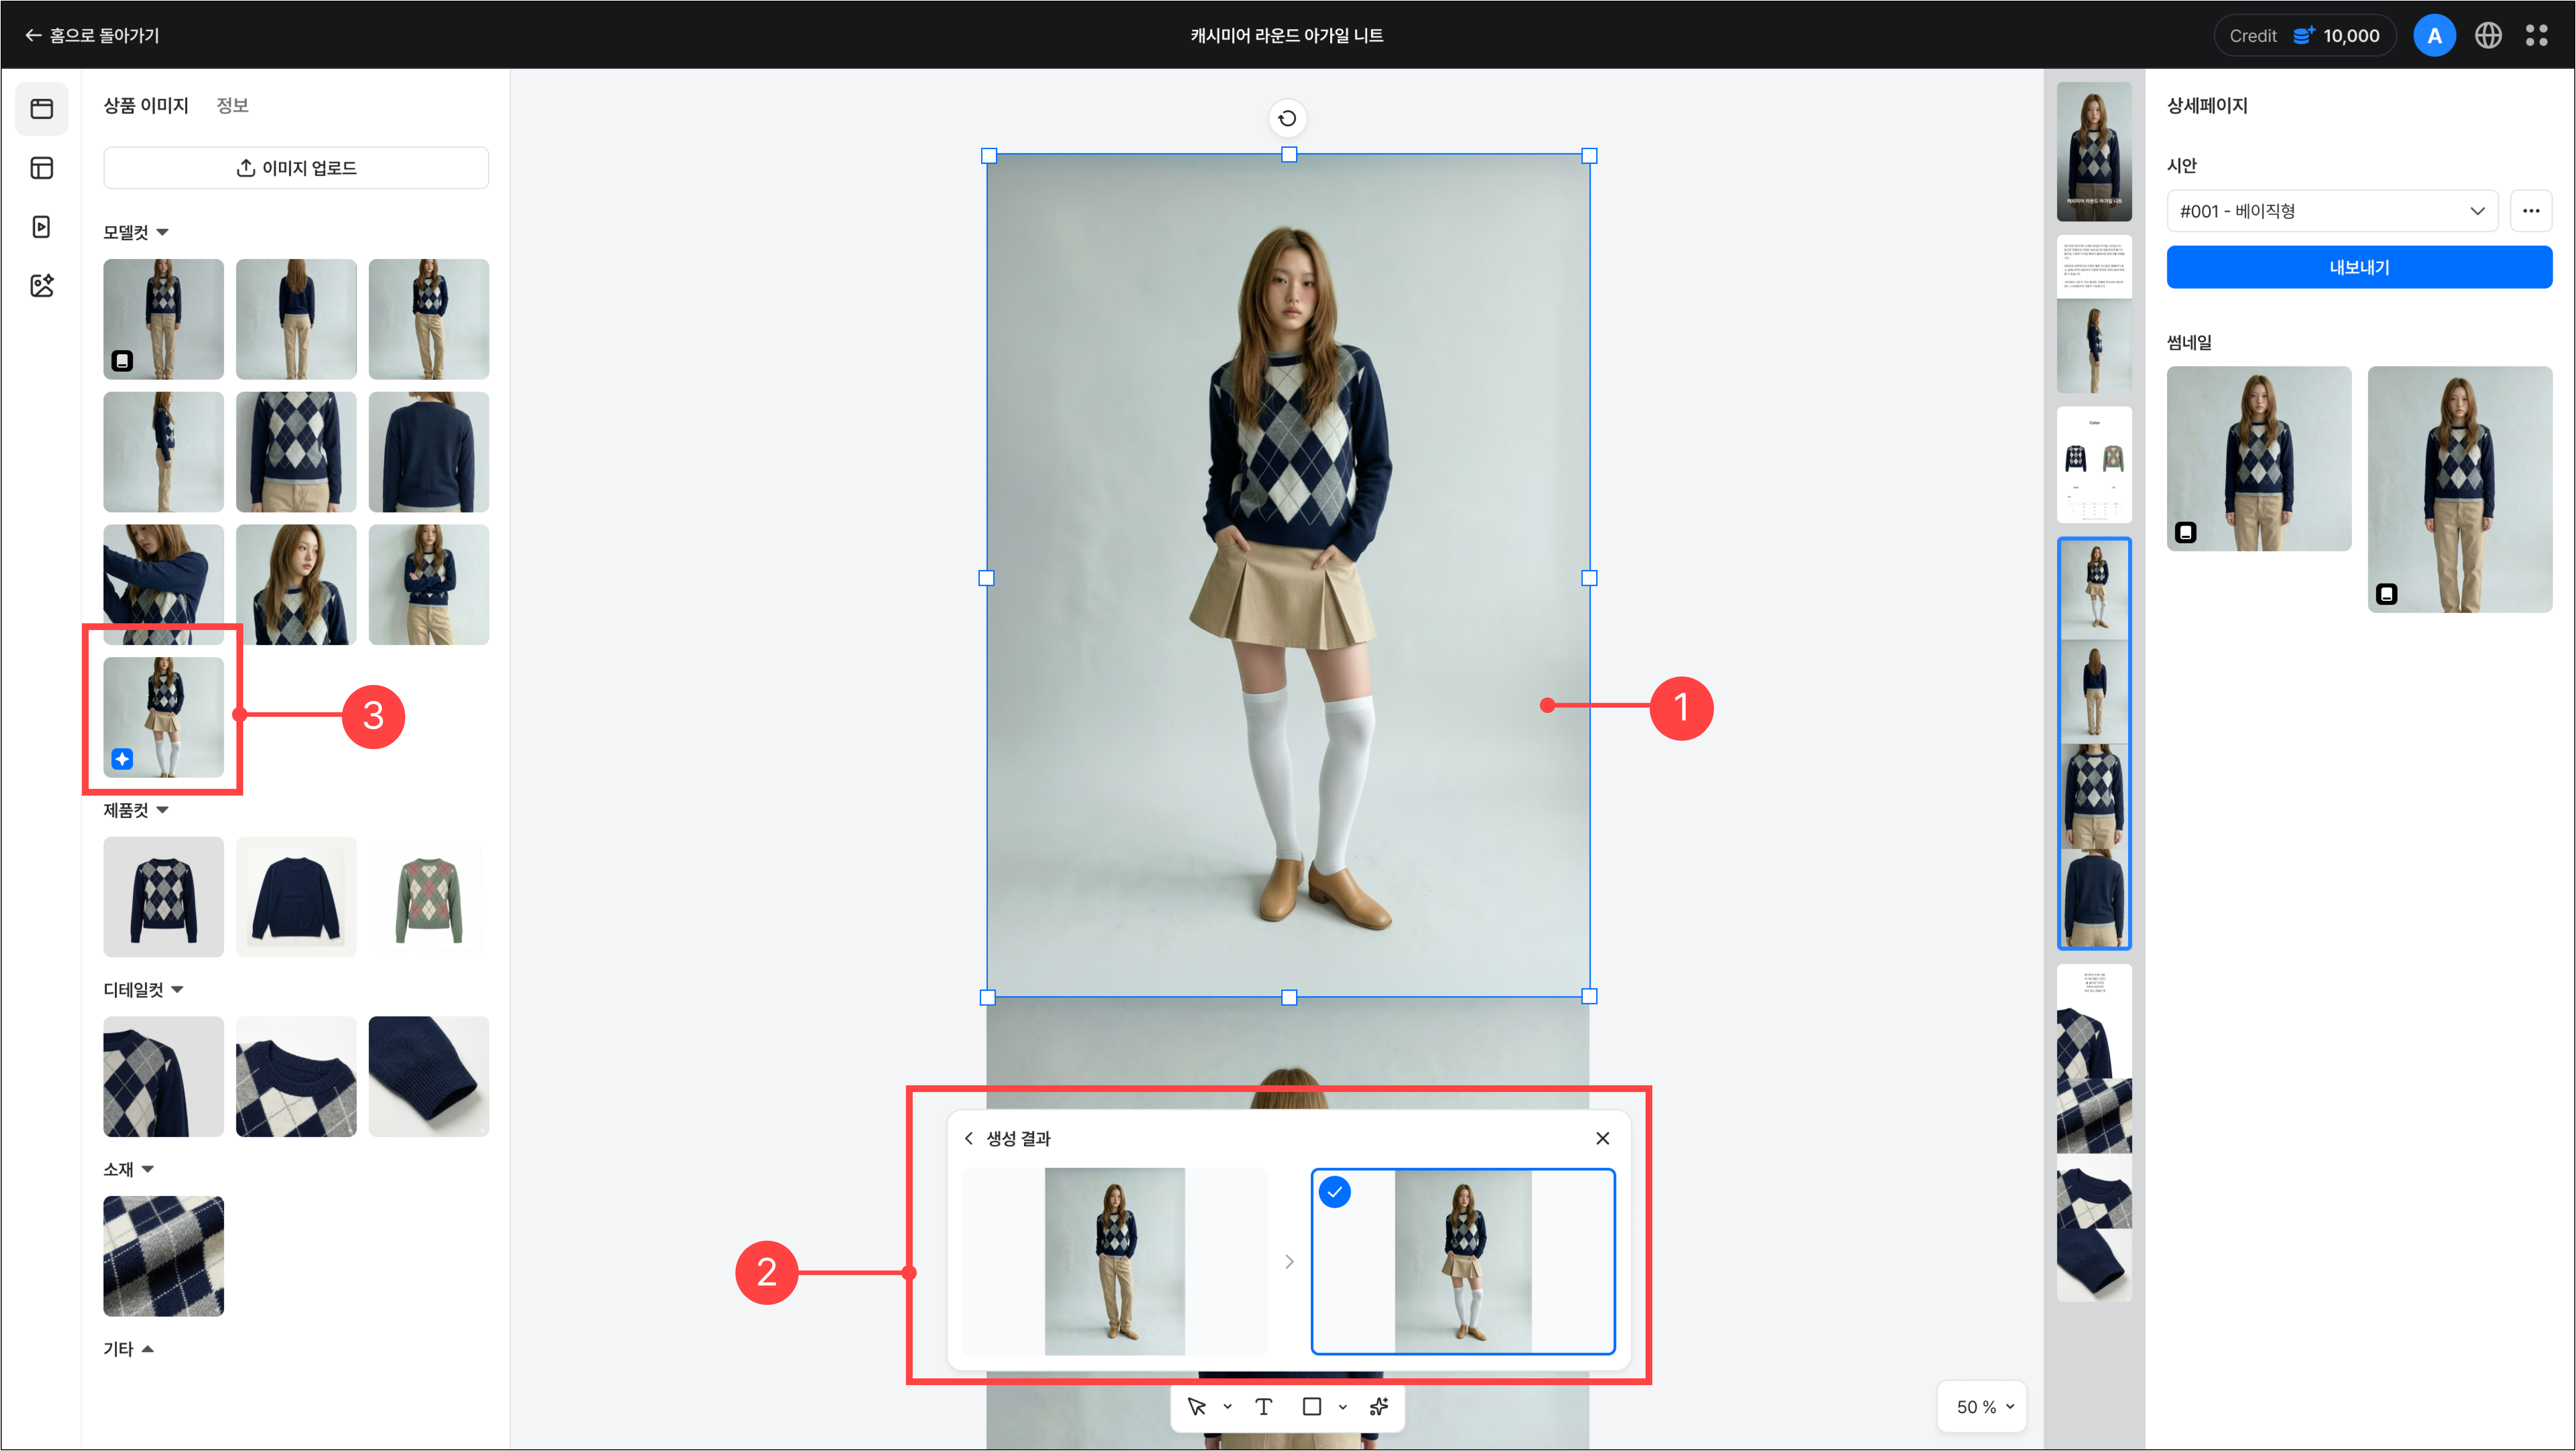Open the layout template sidebar icon

(42, 168)
